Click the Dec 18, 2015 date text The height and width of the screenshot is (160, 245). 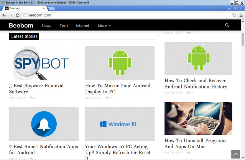pos(173,152)
